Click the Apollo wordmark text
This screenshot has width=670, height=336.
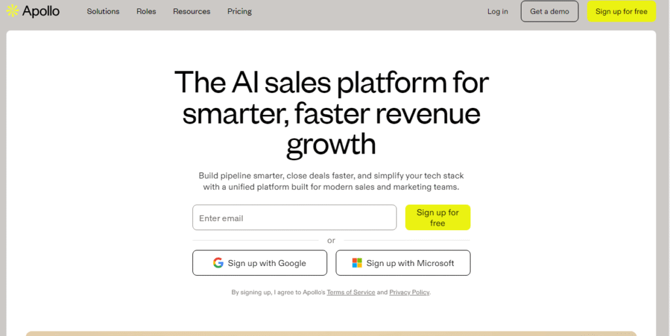point(41,11)
